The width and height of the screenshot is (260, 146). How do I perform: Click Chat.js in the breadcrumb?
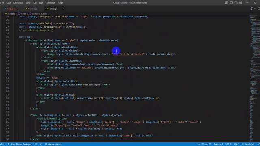tap(11, 14)
